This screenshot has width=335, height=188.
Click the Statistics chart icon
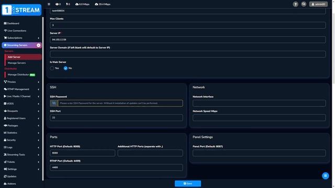(5, 133)
